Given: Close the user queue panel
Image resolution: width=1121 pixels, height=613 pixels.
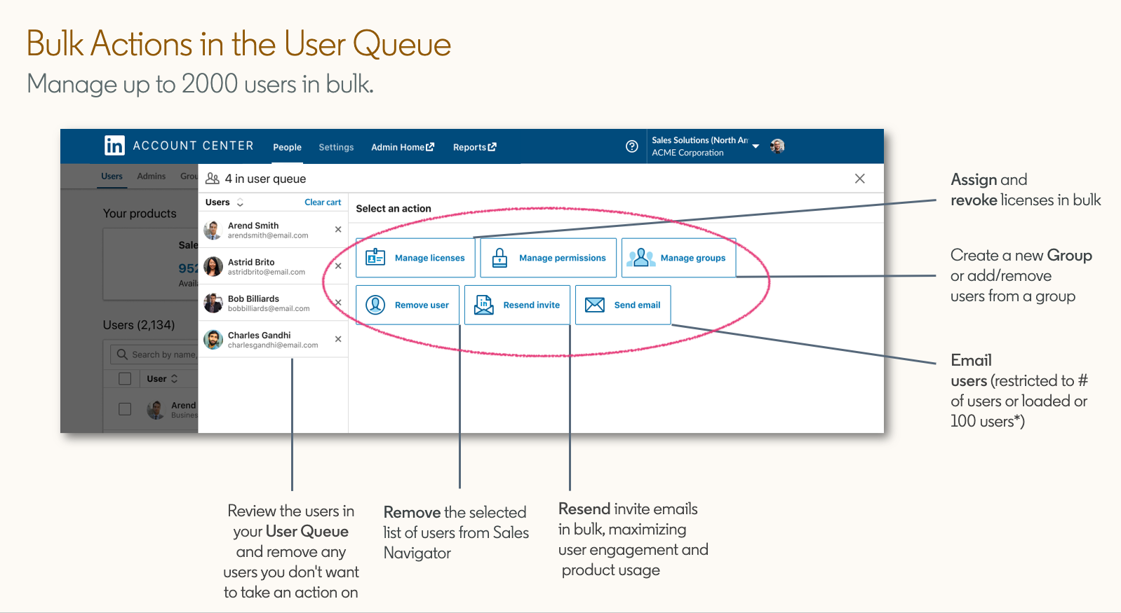Looking at the screenshot, I should (859, 179).
